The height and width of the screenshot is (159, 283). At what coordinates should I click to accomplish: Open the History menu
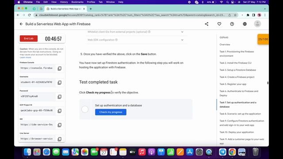pyautogui.click(x=64, y=2)
